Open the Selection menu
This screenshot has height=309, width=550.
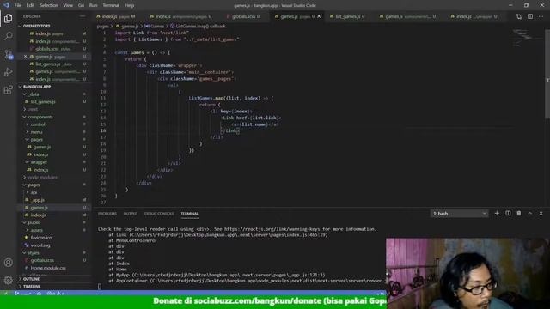click(49, 5)
